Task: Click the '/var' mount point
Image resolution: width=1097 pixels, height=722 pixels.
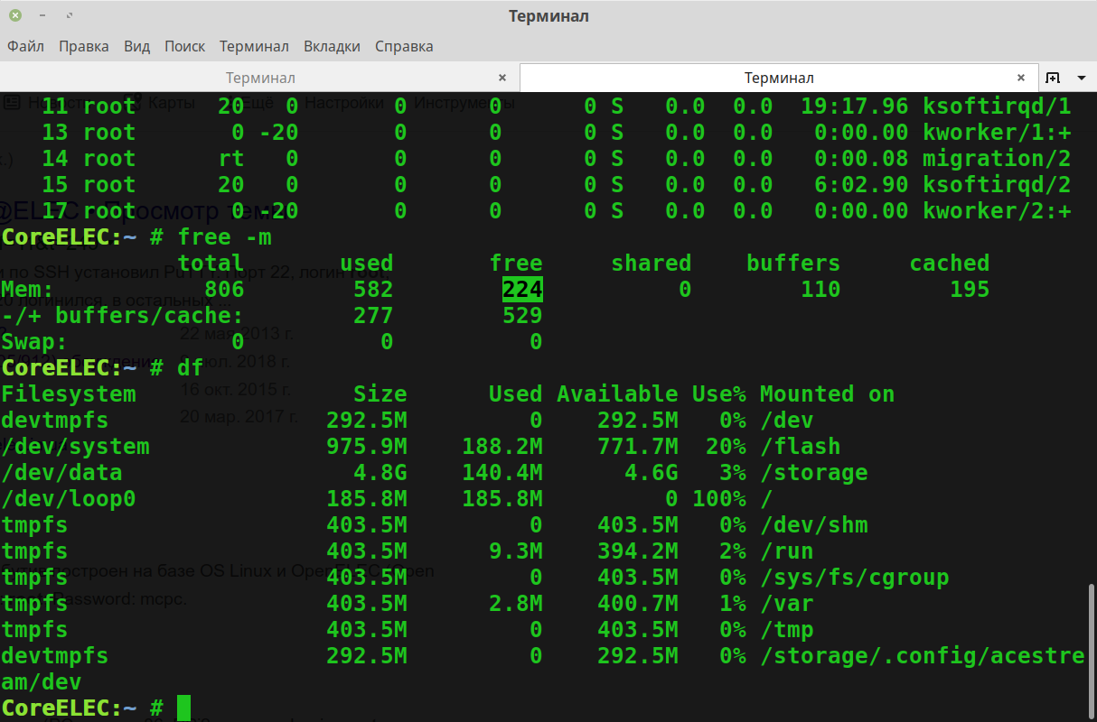Action: [786, 603]
